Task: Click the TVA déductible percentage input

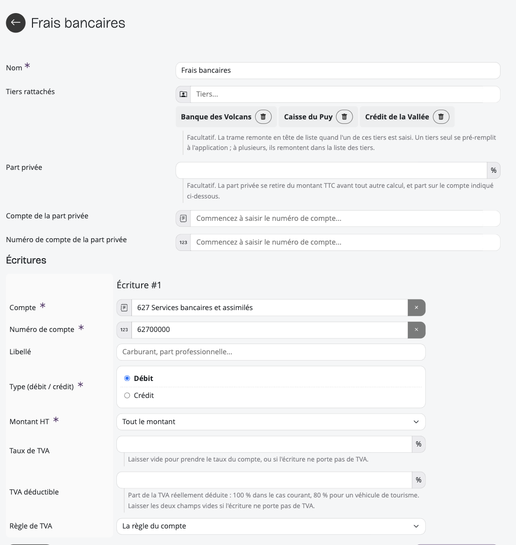Action: coord(264,480)
